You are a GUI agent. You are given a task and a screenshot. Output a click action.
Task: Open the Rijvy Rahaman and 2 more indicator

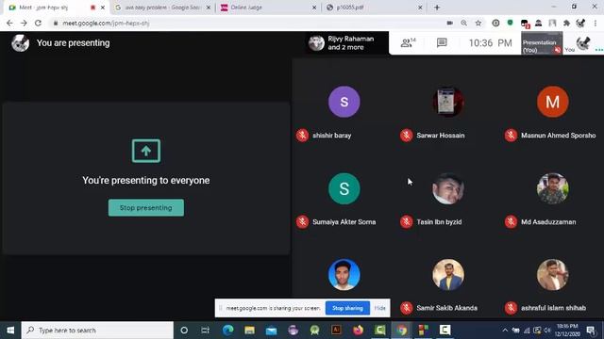[x=346, y=43]
